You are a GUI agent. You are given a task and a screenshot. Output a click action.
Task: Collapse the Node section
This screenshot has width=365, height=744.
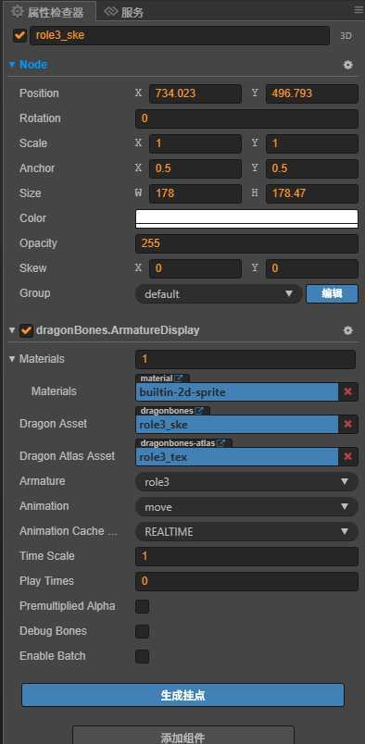(12, 65)
